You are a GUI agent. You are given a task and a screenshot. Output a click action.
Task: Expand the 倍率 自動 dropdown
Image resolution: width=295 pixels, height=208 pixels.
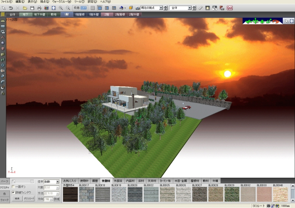click(x=57, y=182)
